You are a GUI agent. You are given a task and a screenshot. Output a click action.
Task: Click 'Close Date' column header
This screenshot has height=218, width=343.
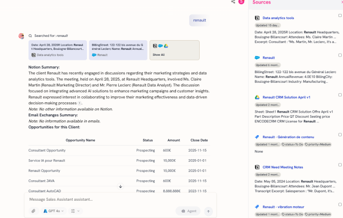199,140
